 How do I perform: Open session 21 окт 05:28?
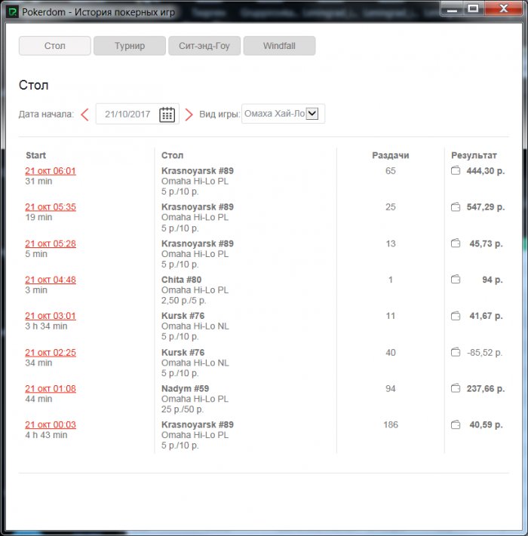click(51, 243)
